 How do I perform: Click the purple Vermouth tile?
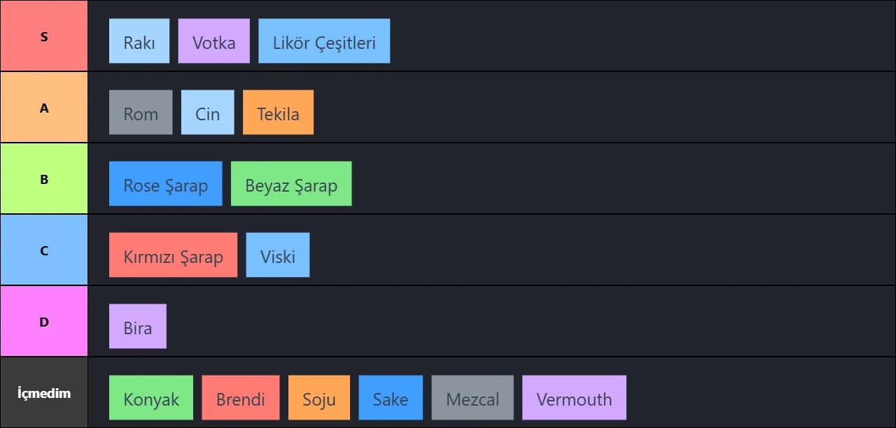pyautogui.click(x=574, y=398)
